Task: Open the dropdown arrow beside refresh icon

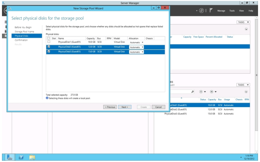Action: (197, 11)
